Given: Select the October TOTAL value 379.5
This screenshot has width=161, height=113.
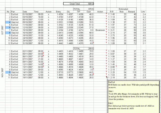Looking at the screenshot, I should [89, 9].
